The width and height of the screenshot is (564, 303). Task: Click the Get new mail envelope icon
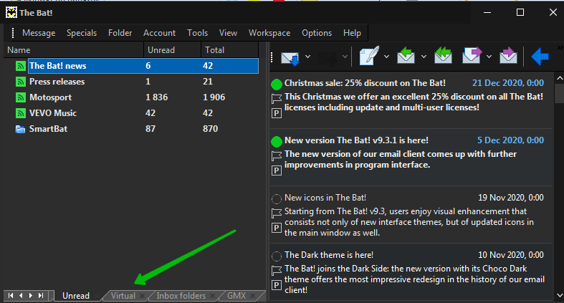point(290,57)
